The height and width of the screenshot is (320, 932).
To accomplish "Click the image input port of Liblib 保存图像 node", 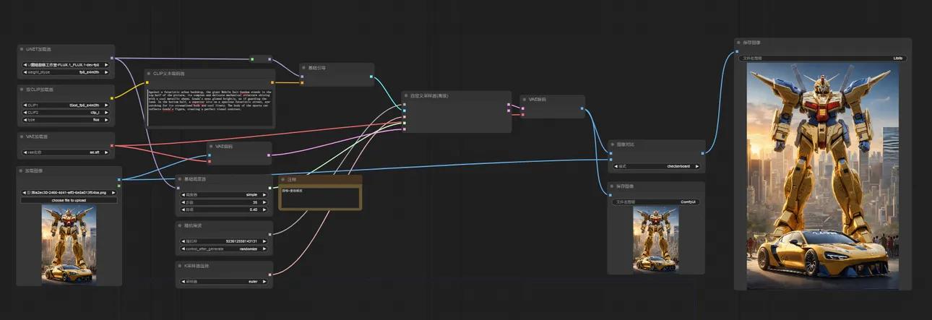I will pos(738,51).
